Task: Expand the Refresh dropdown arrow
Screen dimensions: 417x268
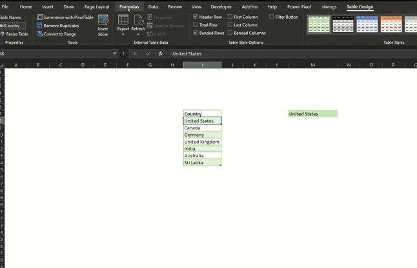Action: [x=138, y=34]
